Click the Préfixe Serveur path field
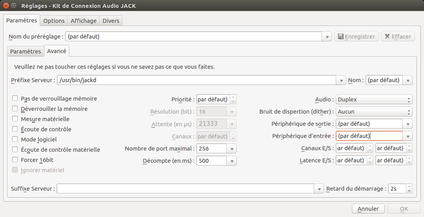Viewport: 424px width, 217px height. [x=197, y=80]
